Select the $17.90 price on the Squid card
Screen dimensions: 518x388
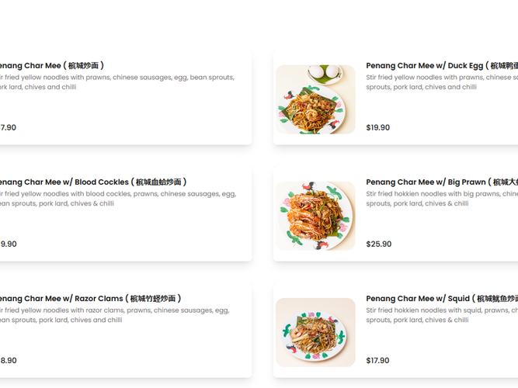pos(378,361)
